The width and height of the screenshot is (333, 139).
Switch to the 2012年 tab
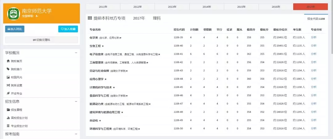[x=138, y=7]
